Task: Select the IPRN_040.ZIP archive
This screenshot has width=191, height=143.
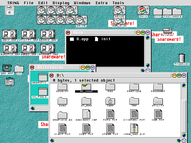Action: [x=134, y=130]
